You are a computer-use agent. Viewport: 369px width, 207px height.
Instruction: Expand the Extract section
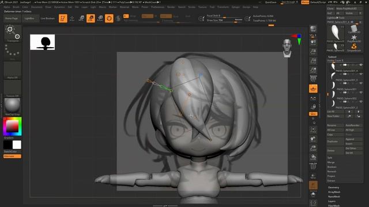(331, 181)
